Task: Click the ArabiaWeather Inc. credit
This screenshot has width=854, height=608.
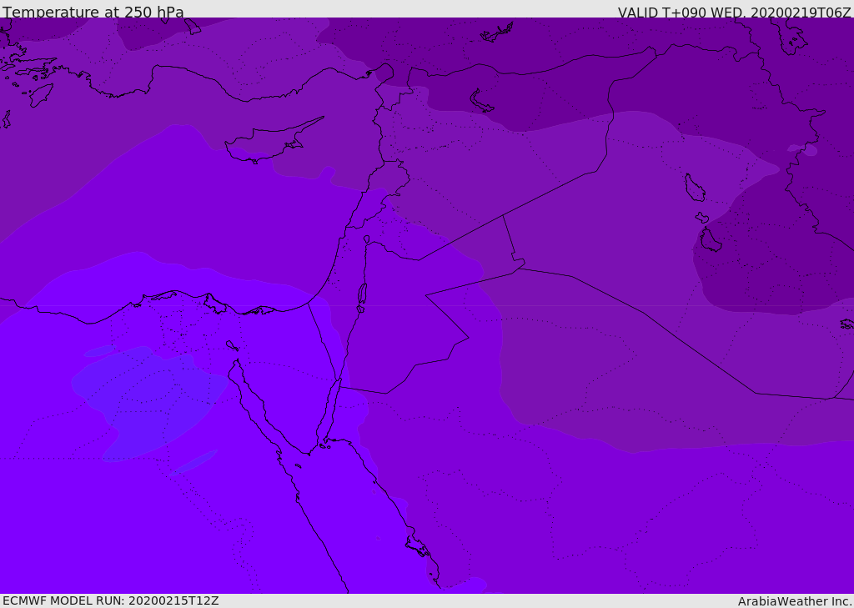Action: tap(795, 600)
